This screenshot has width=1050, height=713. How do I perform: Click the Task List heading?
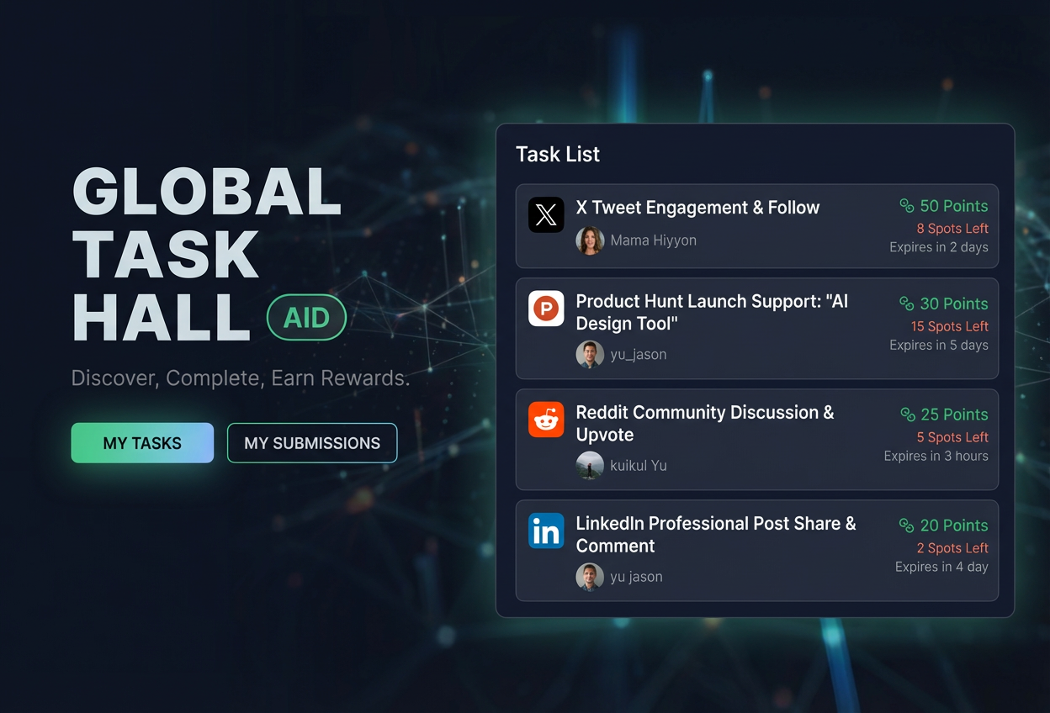tap(558, 154)
